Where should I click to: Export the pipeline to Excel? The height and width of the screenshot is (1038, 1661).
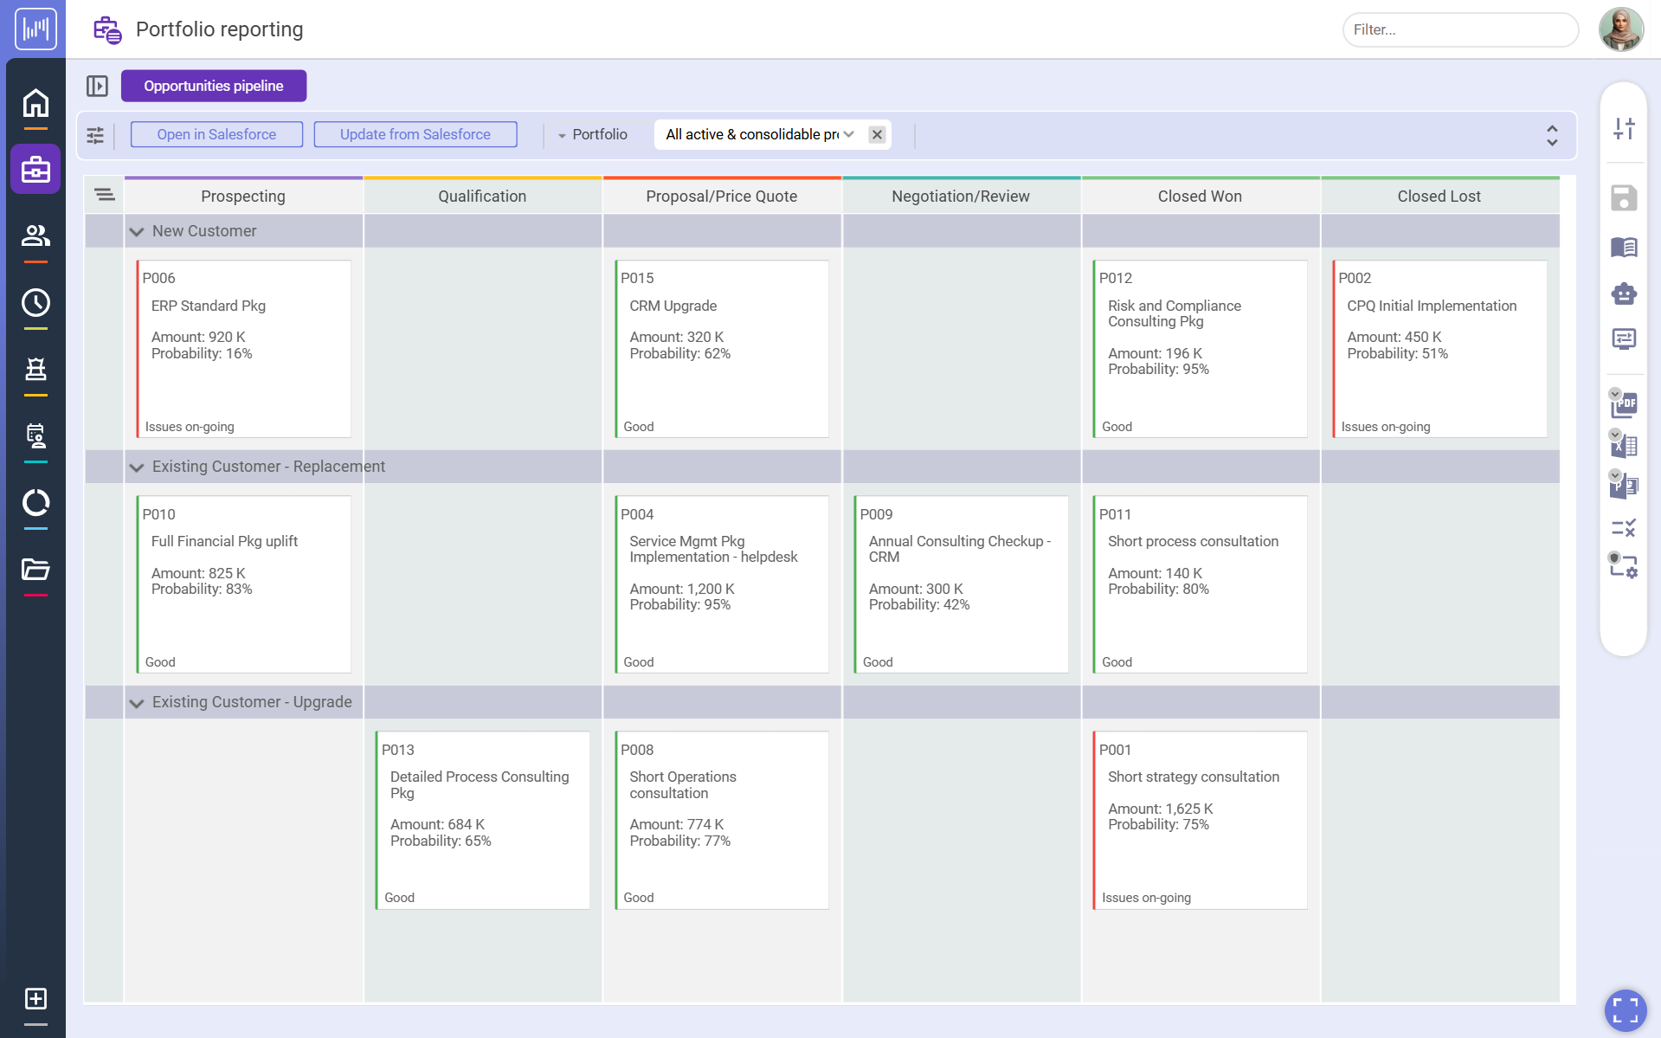1624,446
